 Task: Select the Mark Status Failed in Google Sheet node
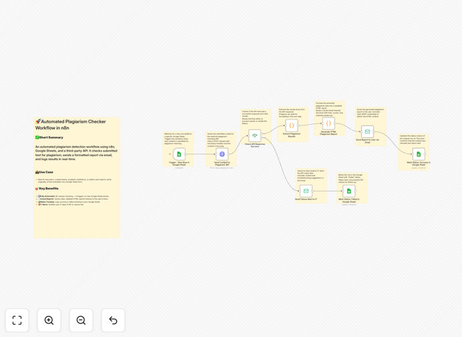click(x=349, y=191)
